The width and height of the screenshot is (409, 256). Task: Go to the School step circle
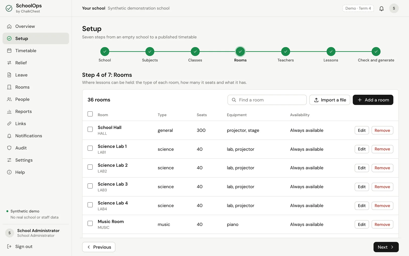pyautogui.click(x=105, y=51)
